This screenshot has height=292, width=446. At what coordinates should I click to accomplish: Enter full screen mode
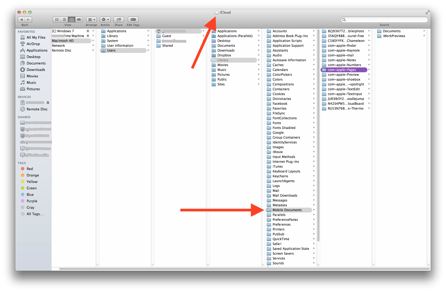click(427, 12)
